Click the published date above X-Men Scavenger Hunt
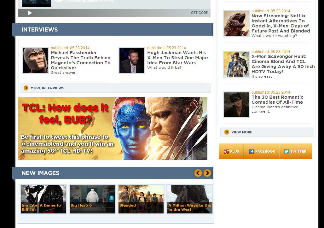 click(271, 52)
